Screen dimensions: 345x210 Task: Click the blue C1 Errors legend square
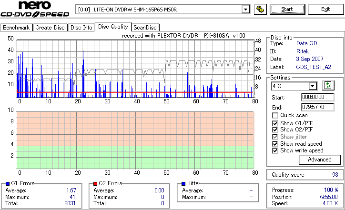click(8, 183)
